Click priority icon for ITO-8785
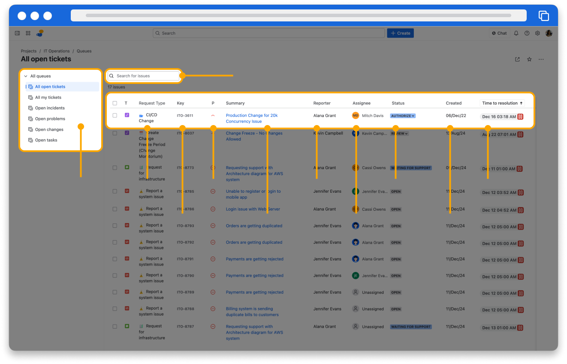This screenshot has width=567, height=364. (213, 191)
